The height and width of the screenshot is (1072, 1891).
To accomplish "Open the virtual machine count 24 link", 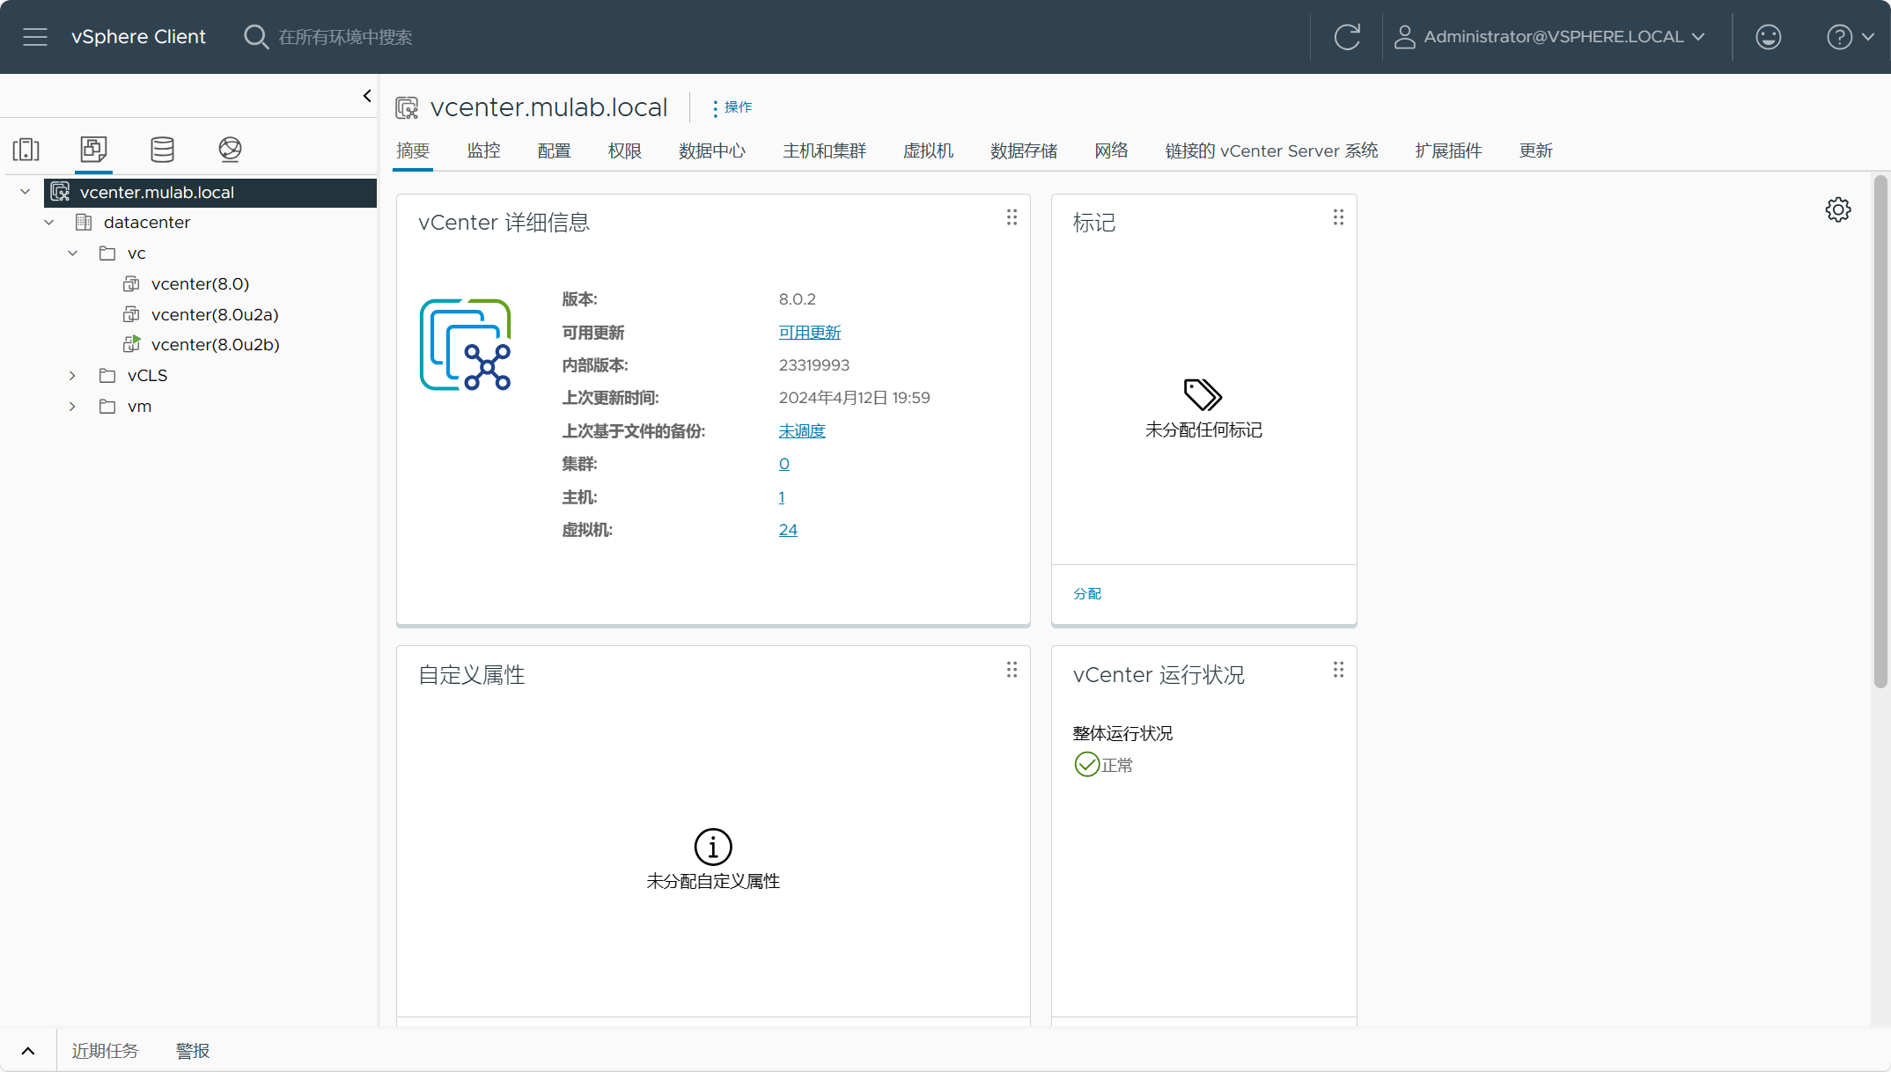I will point(788,530).
